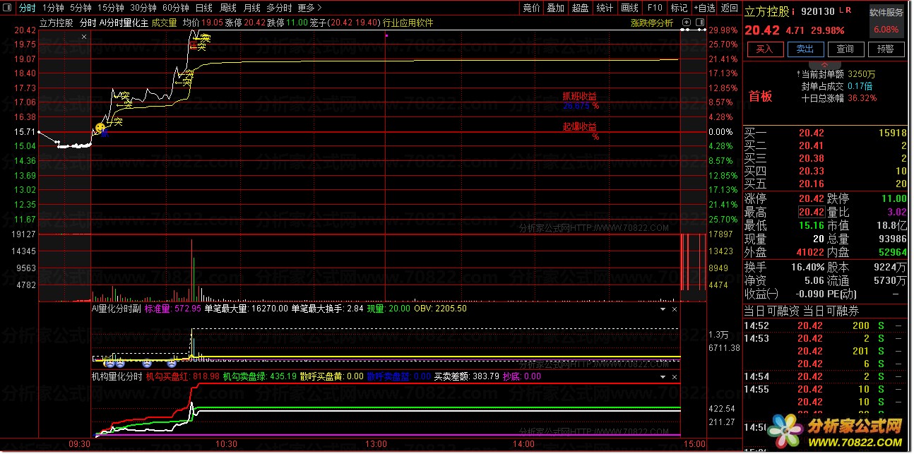This screenshot has height=454, width=914.
Task: Toggle the sidebar panel icon at top-left
Action: 8,8
